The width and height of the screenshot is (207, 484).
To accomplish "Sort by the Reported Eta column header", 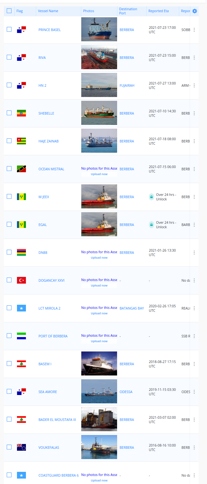I will pyautogui.click(x=158, y=11).
